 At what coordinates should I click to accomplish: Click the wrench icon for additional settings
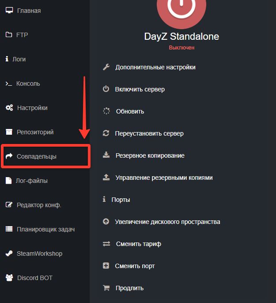106,67
